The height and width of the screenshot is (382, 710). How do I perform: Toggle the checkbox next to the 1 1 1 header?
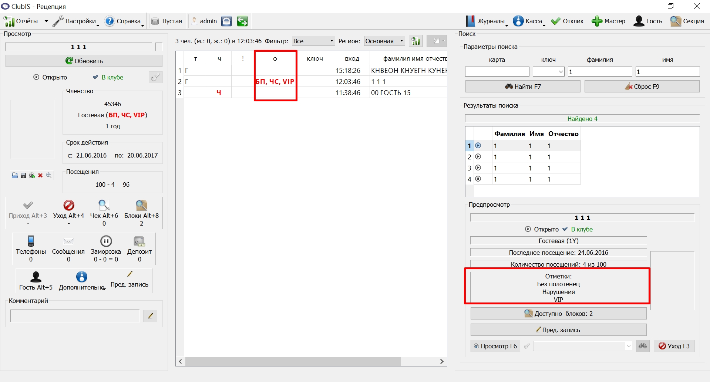tap(159, 47)
